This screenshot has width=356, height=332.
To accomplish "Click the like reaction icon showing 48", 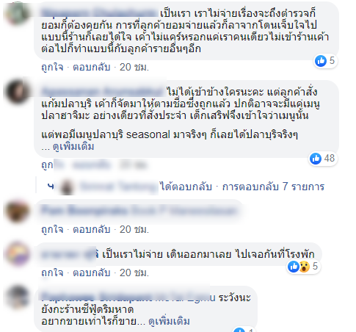I will coord(316,159).
